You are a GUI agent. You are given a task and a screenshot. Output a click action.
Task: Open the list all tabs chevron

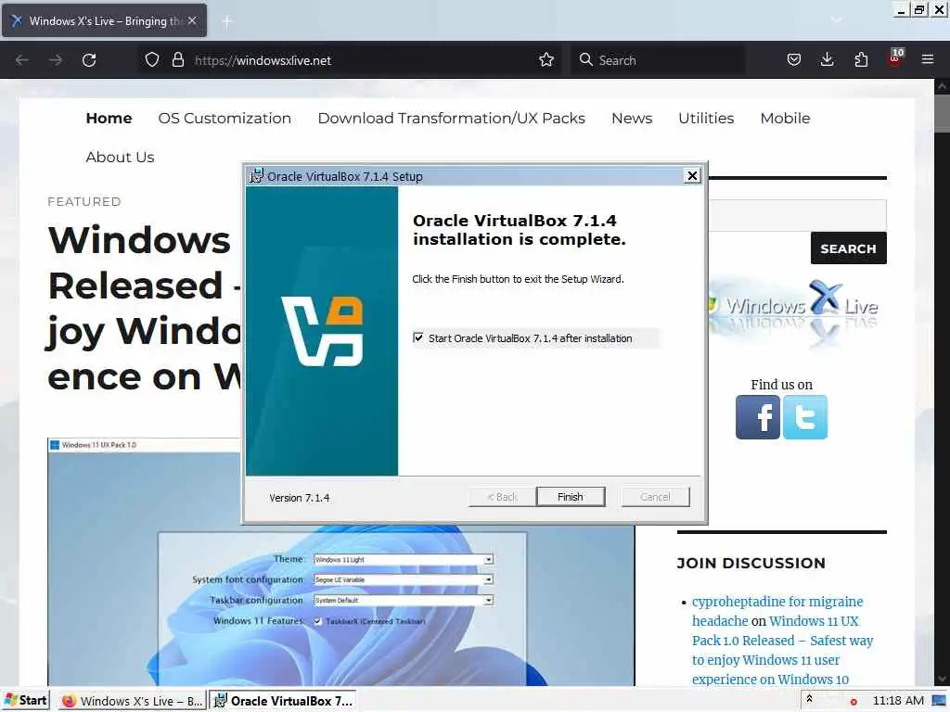click(836, 20)
